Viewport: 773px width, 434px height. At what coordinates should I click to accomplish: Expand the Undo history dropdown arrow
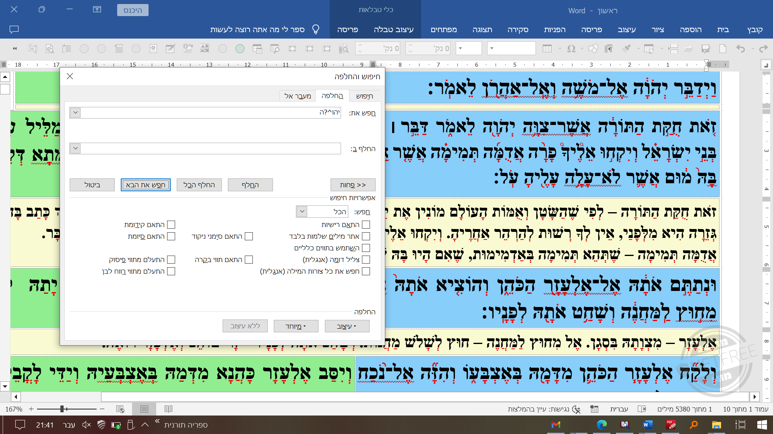click(x=752, y=49)
